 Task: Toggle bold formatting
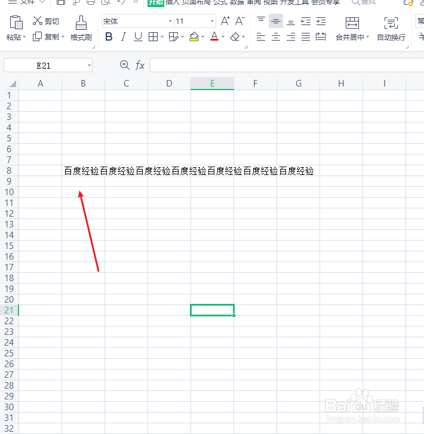(x=109, y=36)
